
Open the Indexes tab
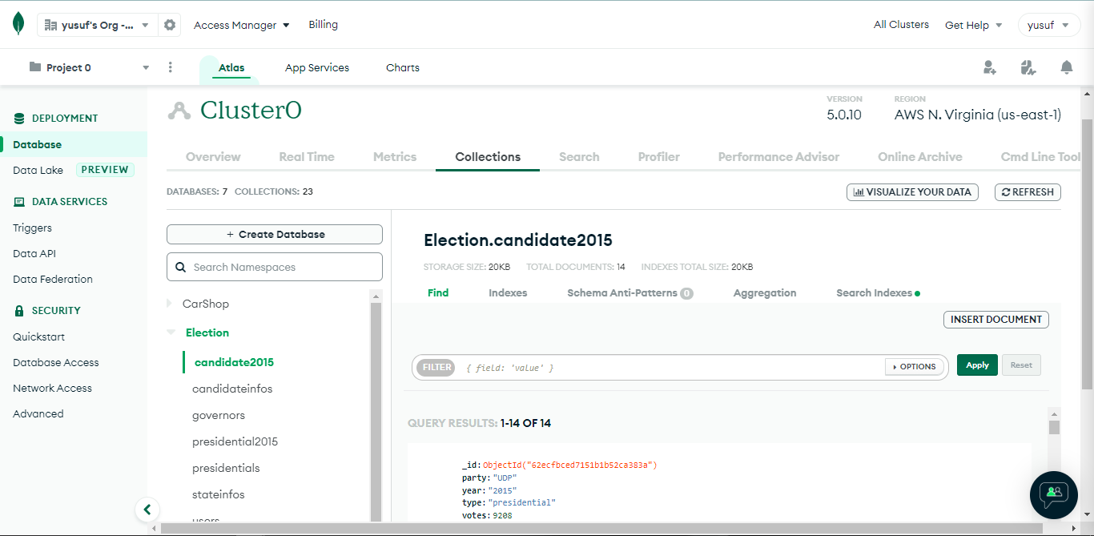tap(508, 293)
